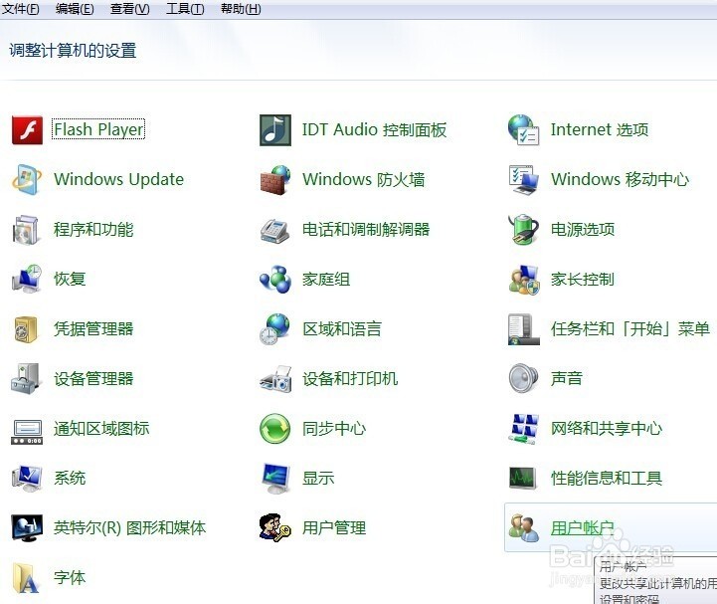717x604 pixels.
Task: Open the Windows 防火墙 brick wall icon
Action: pyautogui.click(x=275, y=179)
